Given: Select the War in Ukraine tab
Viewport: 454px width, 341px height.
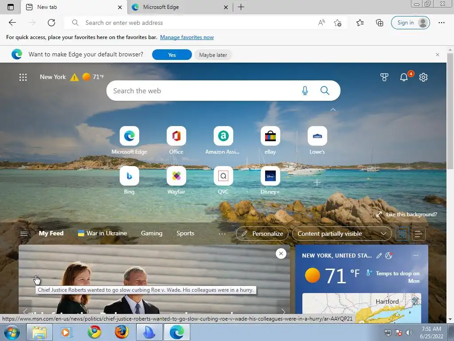Looking at the screenshot, I should coord(102,234).
